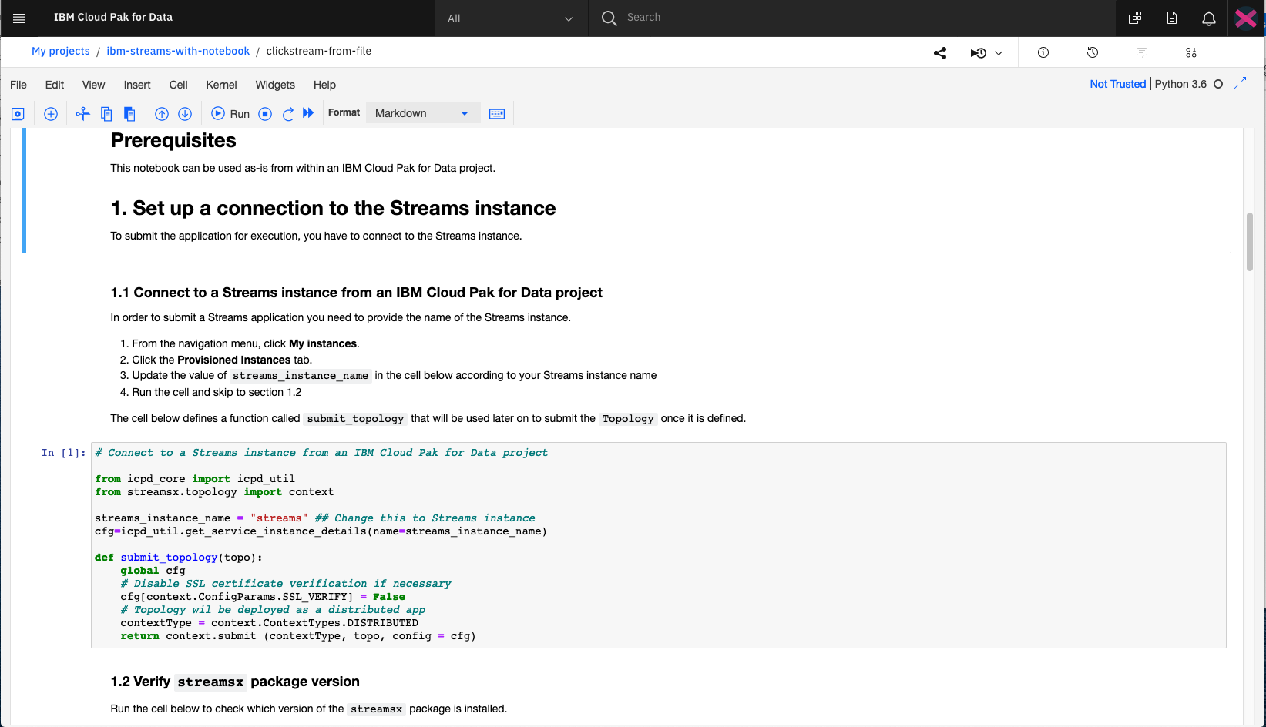This screenshot has width=1266, height=727.
Task: Interrupt the kernel with stop icon
Action: point(265,114)
